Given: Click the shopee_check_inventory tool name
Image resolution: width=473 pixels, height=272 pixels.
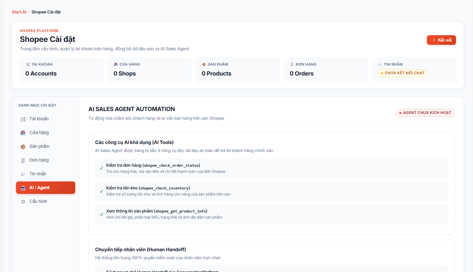Looking at the screenshot, I should pyautogui.click(x=164, y=188).
